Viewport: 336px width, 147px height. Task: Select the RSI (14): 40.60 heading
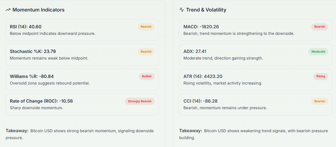pos(26,27)
